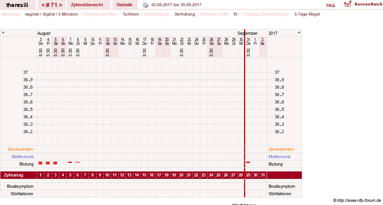This screenshot has width=383, height=205.
Task: Open the http://www.nfp-forum.de link
Action: coord(359,200)
